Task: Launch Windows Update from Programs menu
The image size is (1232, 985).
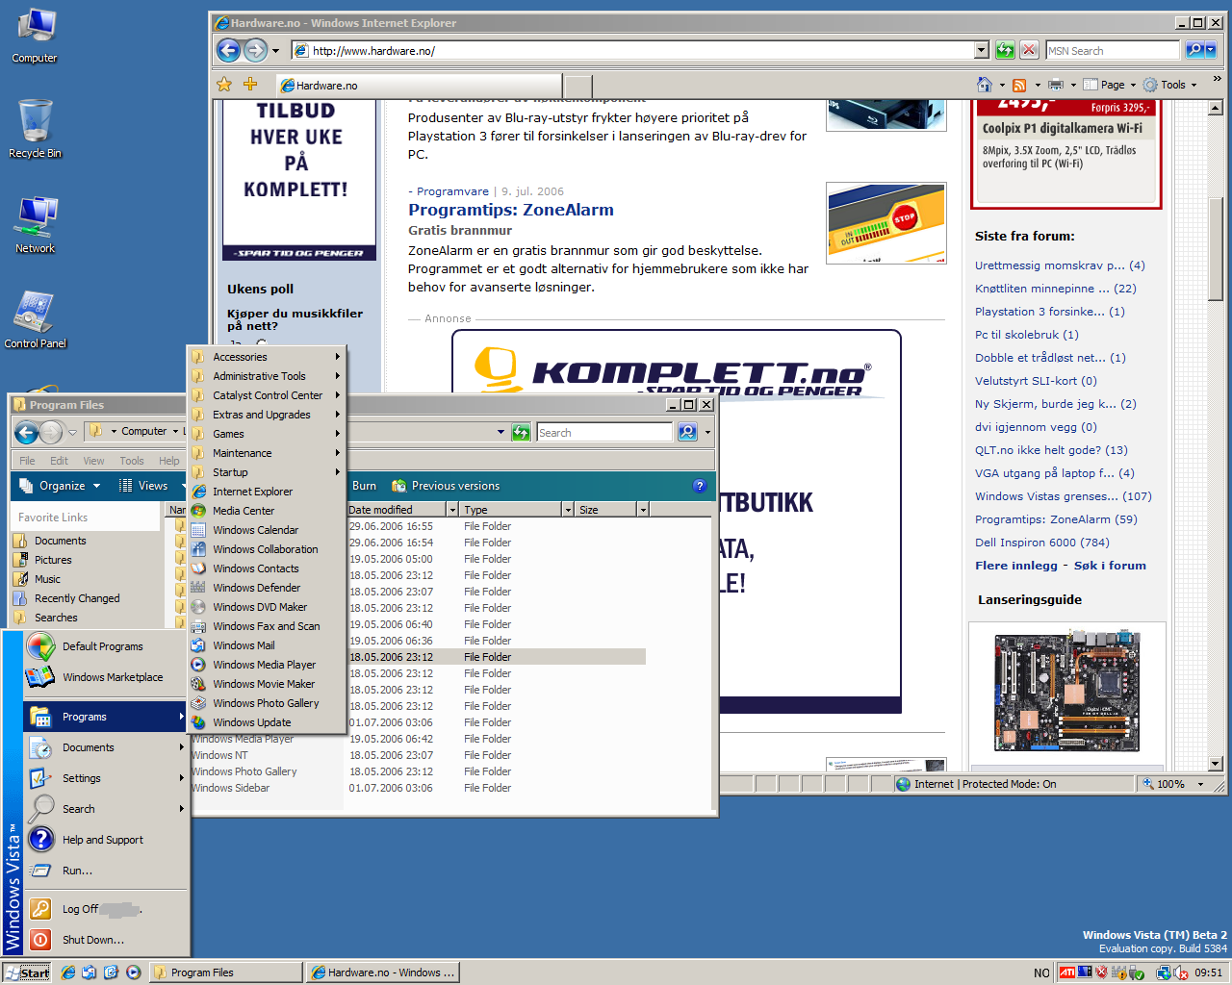Action: click(x=266, y=722)
